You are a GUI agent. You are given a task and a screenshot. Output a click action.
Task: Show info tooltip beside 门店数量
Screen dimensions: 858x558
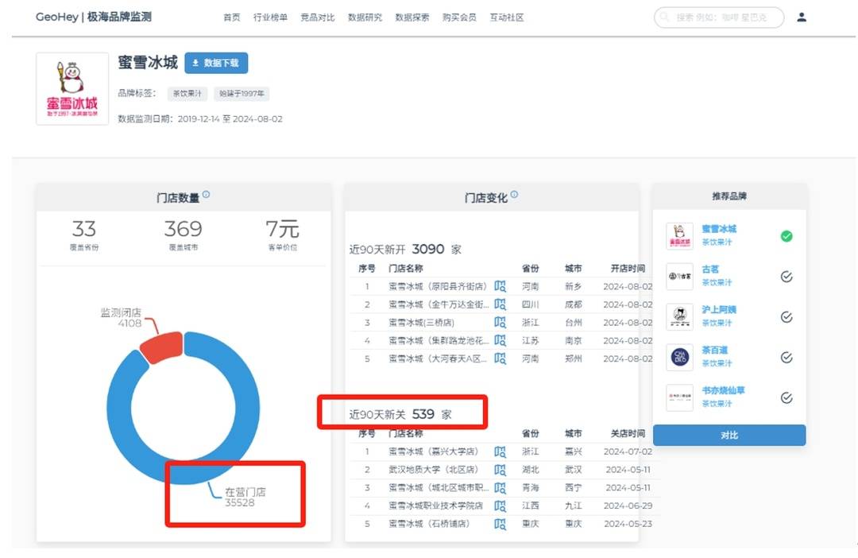[x=206, y=195]
